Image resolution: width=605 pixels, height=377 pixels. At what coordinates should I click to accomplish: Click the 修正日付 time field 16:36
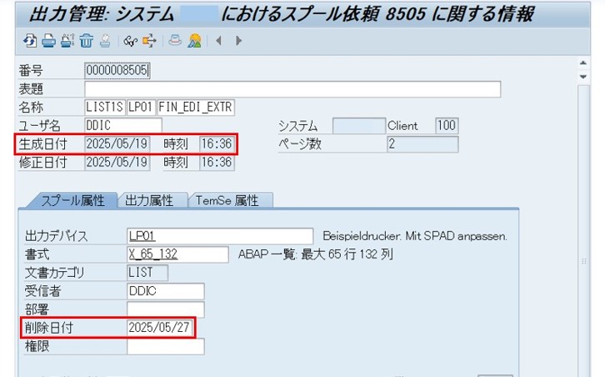click(217, 162)
